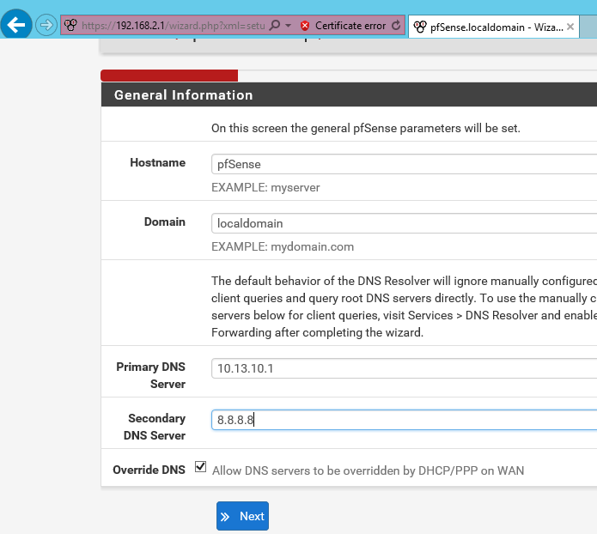Click into the Primary DNS Server field
The image size is (597, 534).
[404, 368]
